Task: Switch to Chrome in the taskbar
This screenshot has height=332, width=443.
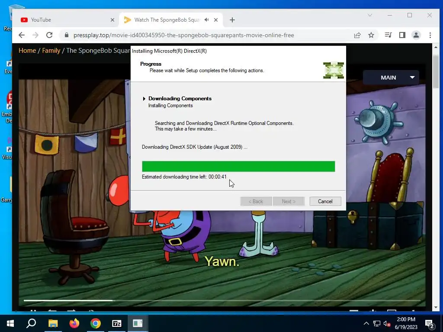Action: coord(96,323)
